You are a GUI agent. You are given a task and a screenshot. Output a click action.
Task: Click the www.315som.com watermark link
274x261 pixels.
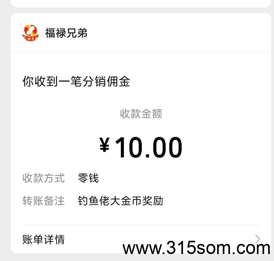pyautogui.click(x=196, y=247)
